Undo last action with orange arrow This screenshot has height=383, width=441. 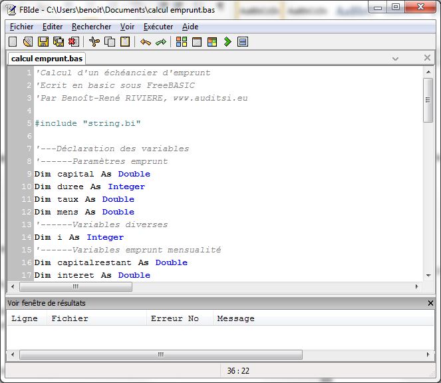tap(146, 42)
